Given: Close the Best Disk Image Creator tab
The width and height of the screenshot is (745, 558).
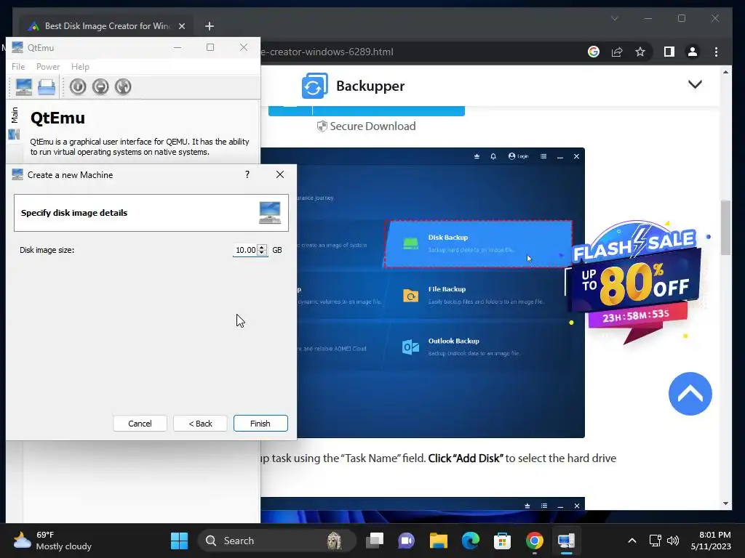Looking at the screenshot, I should pos(181,26).
